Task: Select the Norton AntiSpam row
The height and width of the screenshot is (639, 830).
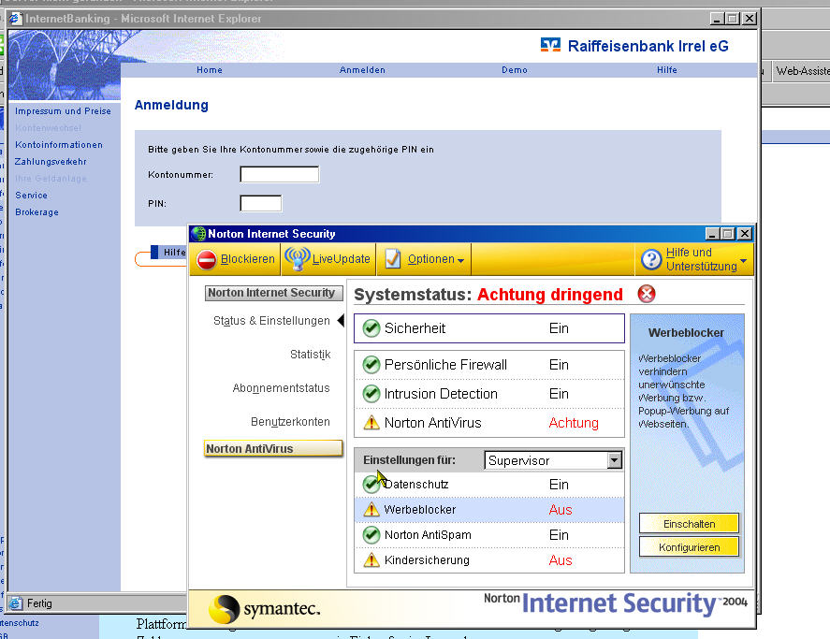Action: pos(489,535)
